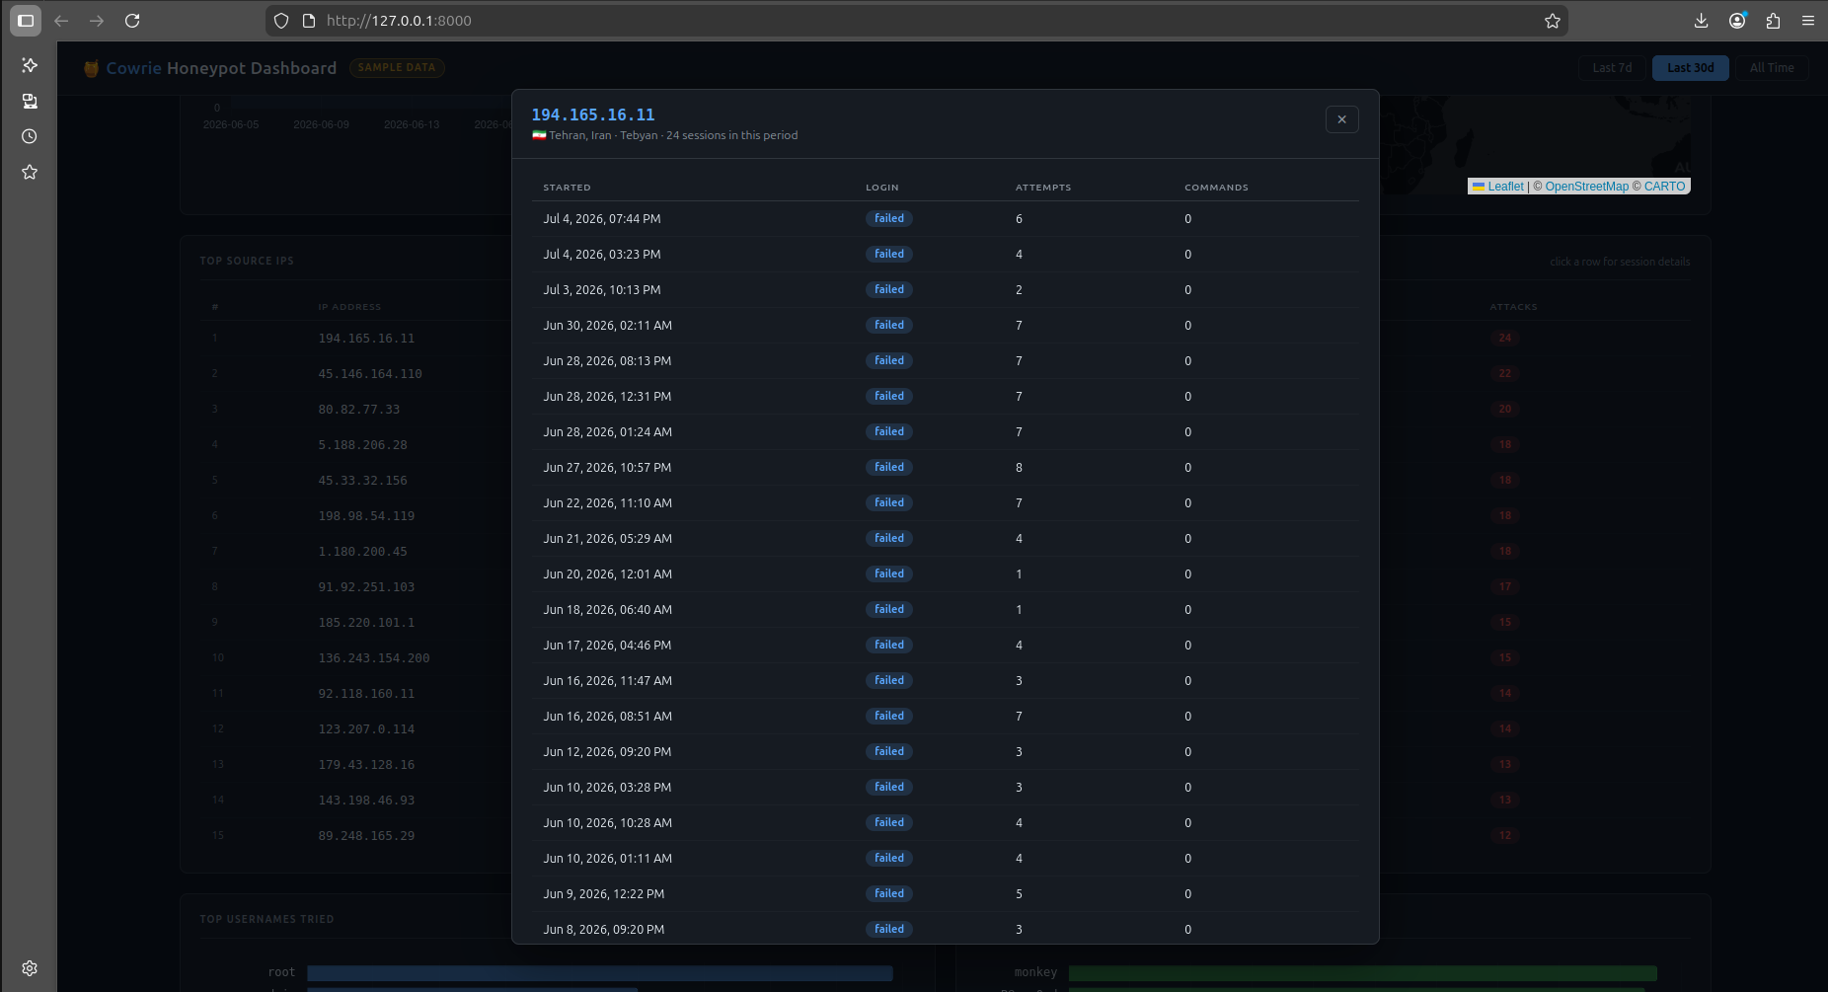Click the Jun 8, 2026, 09:20 PM session row
This screenshot has width=1828, height=992.
coord(946,928)
